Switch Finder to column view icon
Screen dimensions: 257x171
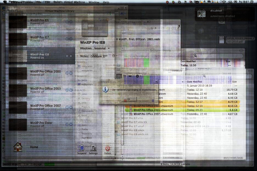pyautogui.click(x=125, y=76)
